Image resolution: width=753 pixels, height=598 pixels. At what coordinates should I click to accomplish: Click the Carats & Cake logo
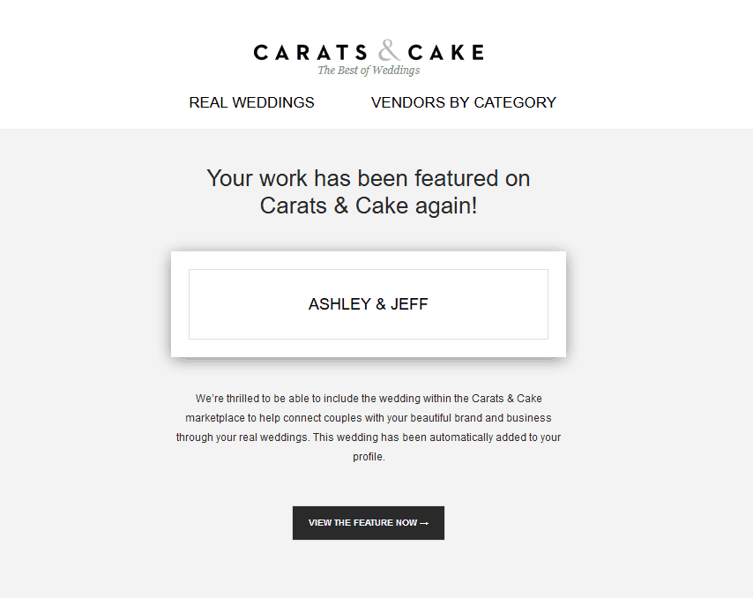(x=369, y=57)
